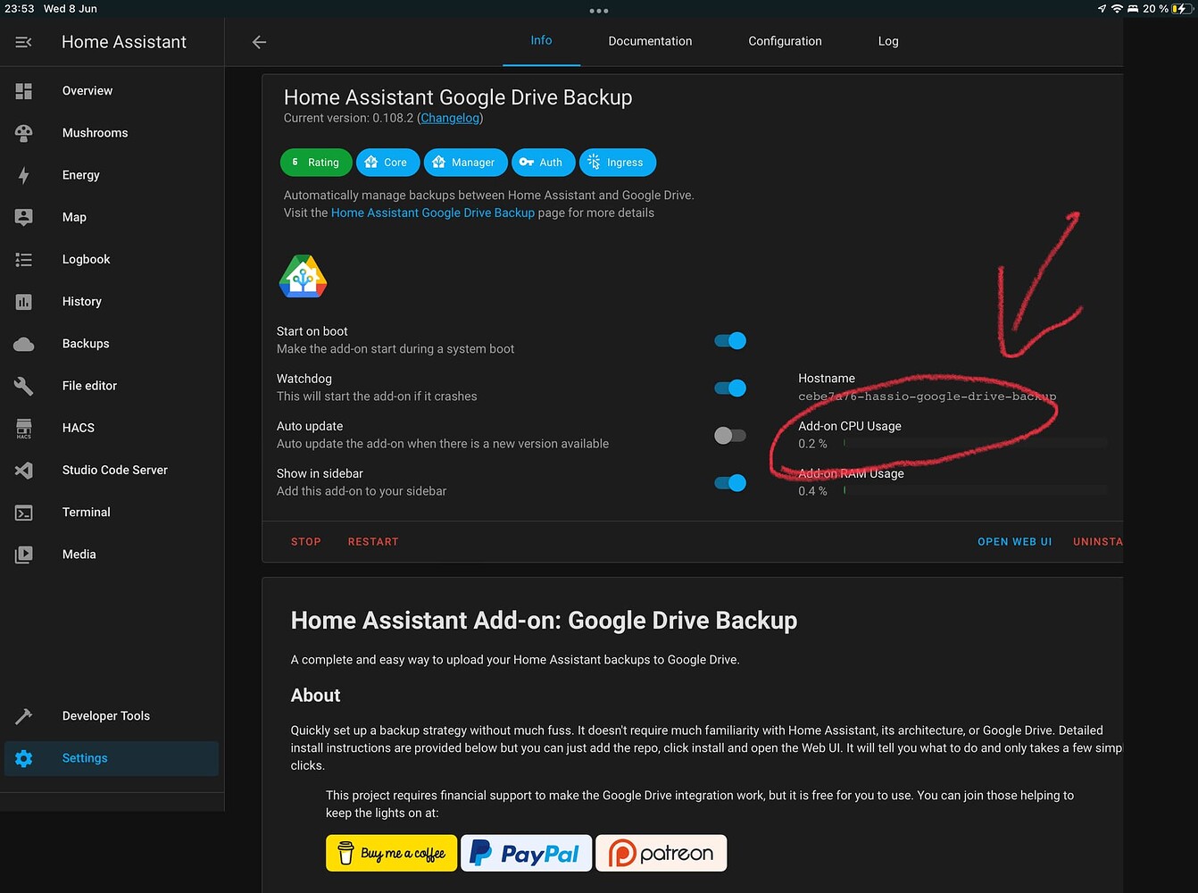Open the Logbook list icon
This screenshot has height=893, width=1198.
23,259
